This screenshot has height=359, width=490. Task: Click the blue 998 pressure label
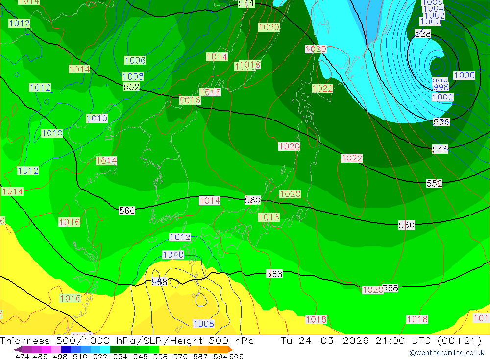441,87
